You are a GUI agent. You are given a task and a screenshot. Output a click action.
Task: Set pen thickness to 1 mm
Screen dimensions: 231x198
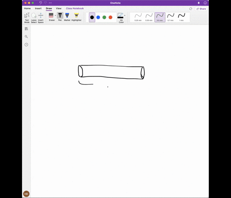(x=181, y=17)
